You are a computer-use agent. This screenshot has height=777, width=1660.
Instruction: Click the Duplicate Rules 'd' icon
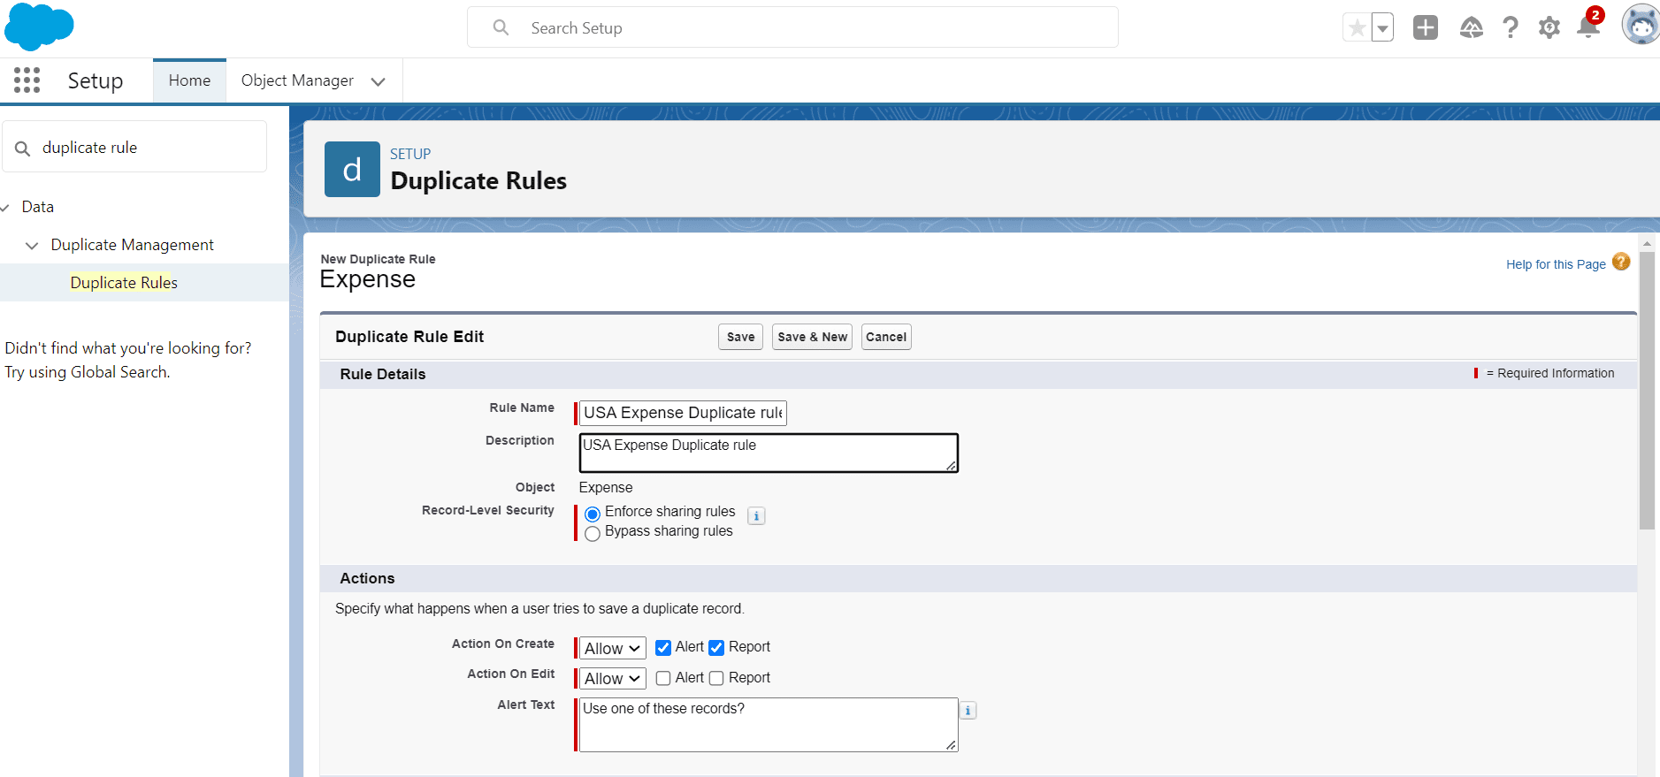352,169
